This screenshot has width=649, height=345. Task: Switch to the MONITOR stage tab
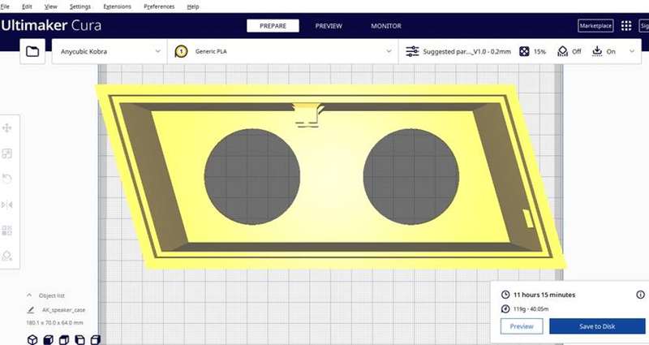pos(386,26)
